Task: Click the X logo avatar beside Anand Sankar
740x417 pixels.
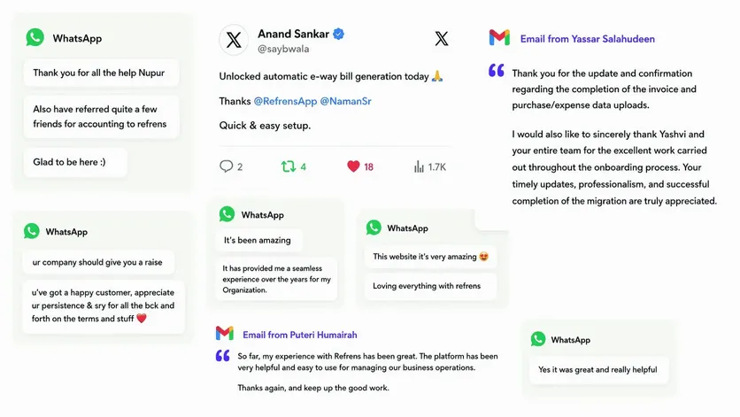Action: [x=234, y=40]
